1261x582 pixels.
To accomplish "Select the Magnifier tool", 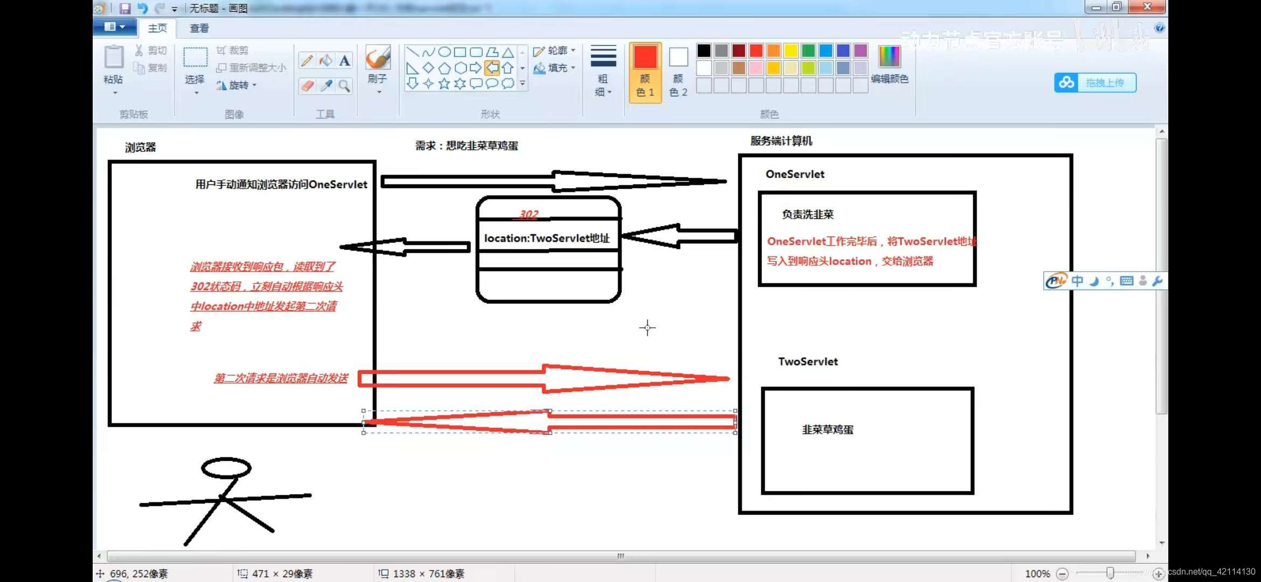I will coord(344,86).
